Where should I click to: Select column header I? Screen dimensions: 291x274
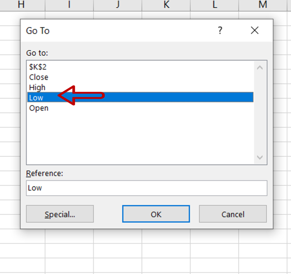point(69,5)
